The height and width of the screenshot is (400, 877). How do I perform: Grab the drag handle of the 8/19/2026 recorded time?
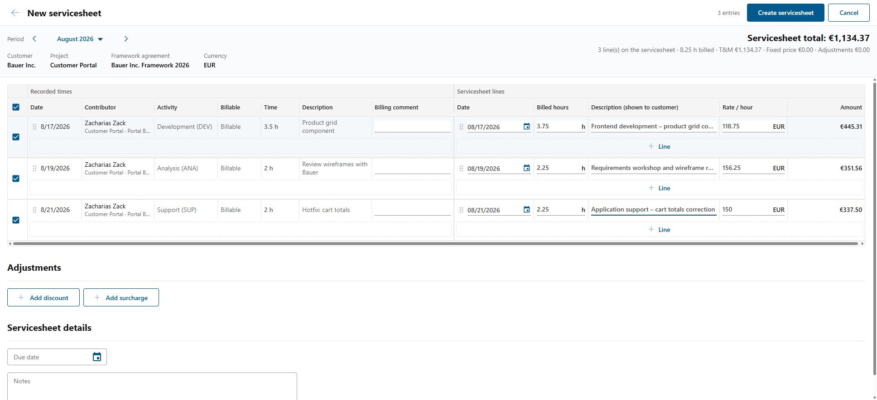[x=34, y=168]
